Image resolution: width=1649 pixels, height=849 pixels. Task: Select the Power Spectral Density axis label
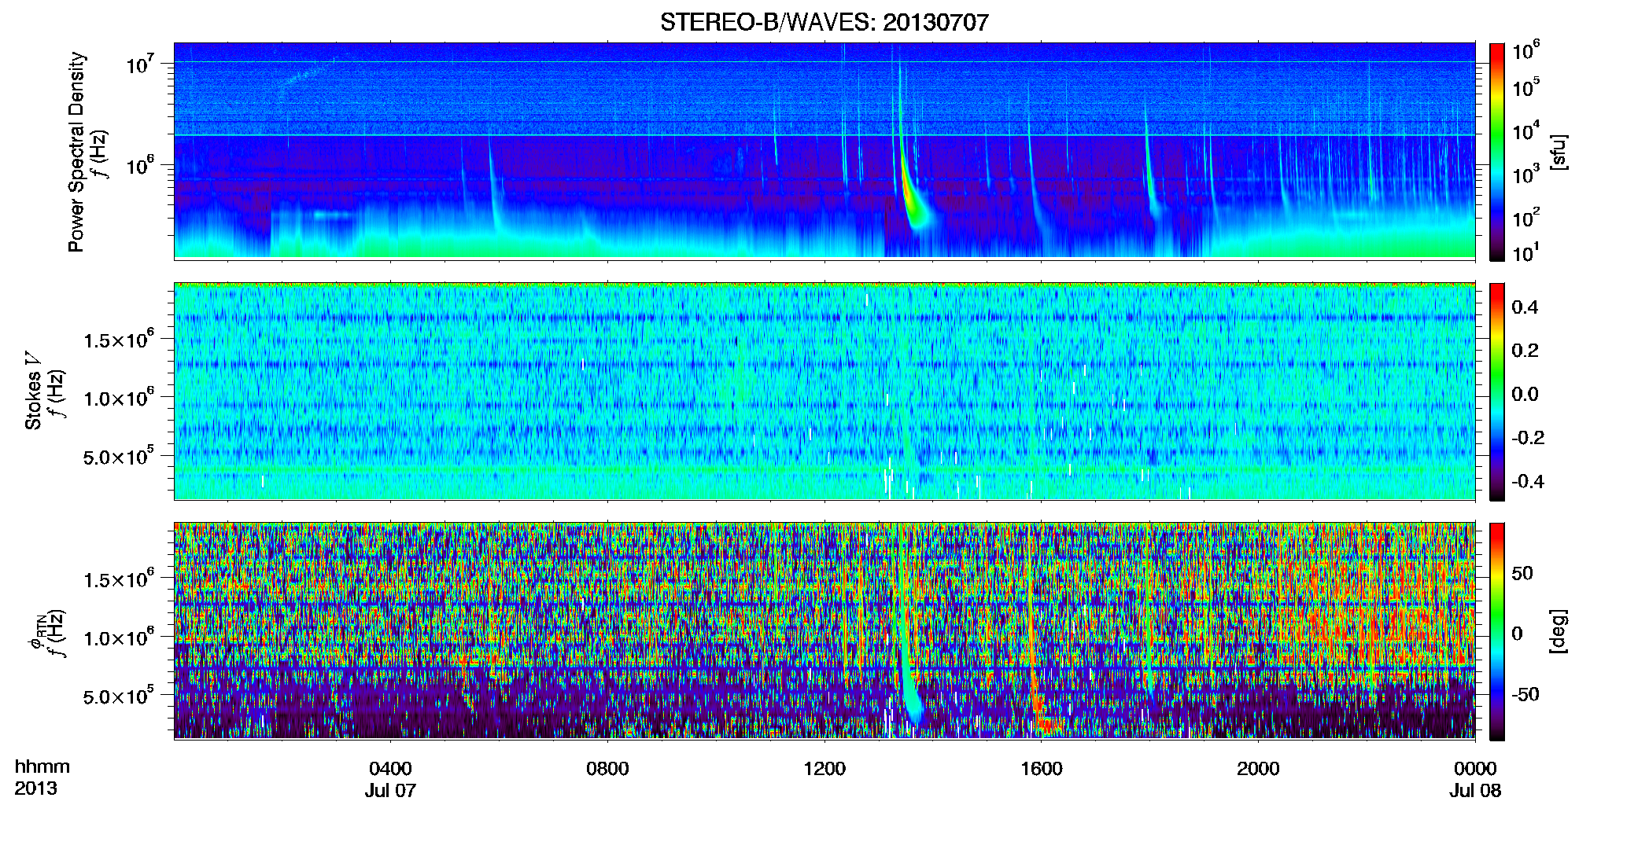click(76, 152)
